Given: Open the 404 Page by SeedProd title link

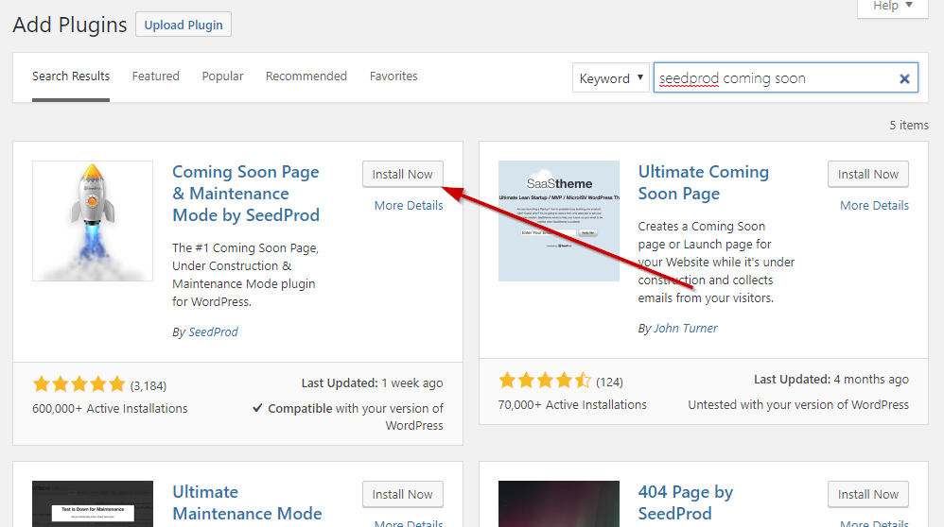Looking at the screenshot, I should [x=685, y=503].
